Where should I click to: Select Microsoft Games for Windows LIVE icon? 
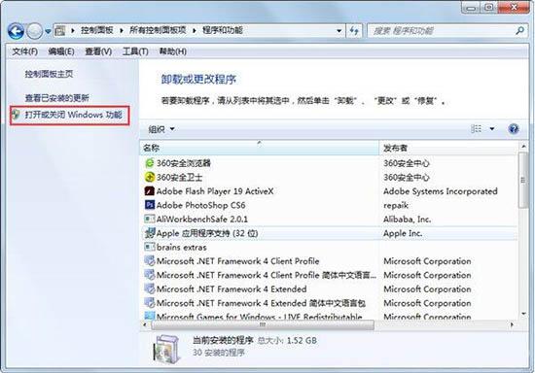click(150, 316)
